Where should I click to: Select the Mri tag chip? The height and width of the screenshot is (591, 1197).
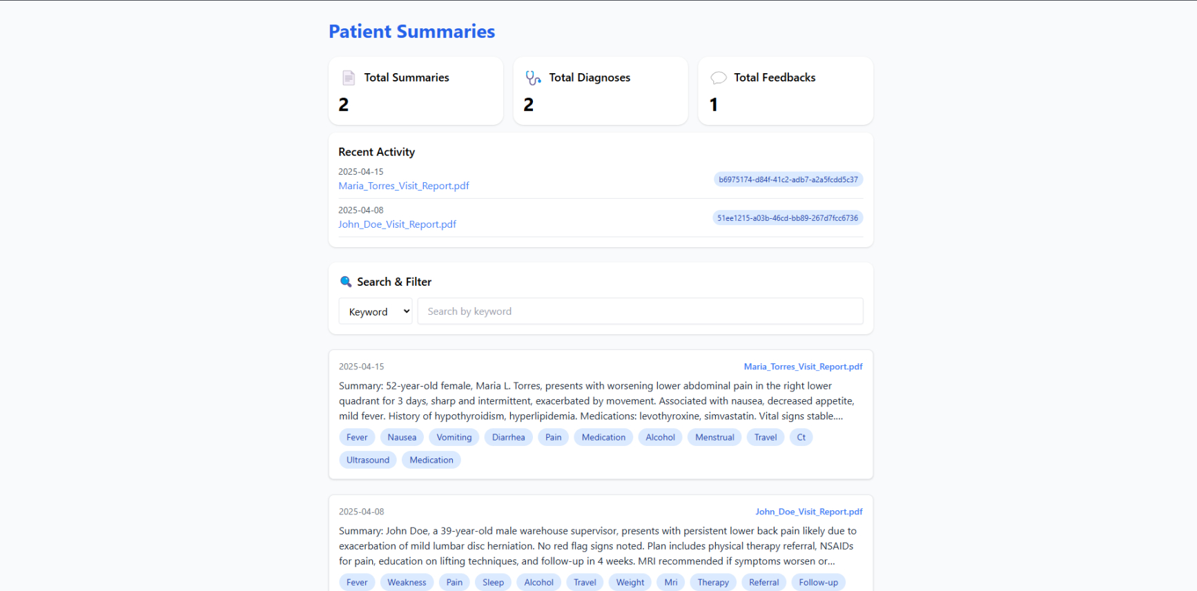point(670,583)
